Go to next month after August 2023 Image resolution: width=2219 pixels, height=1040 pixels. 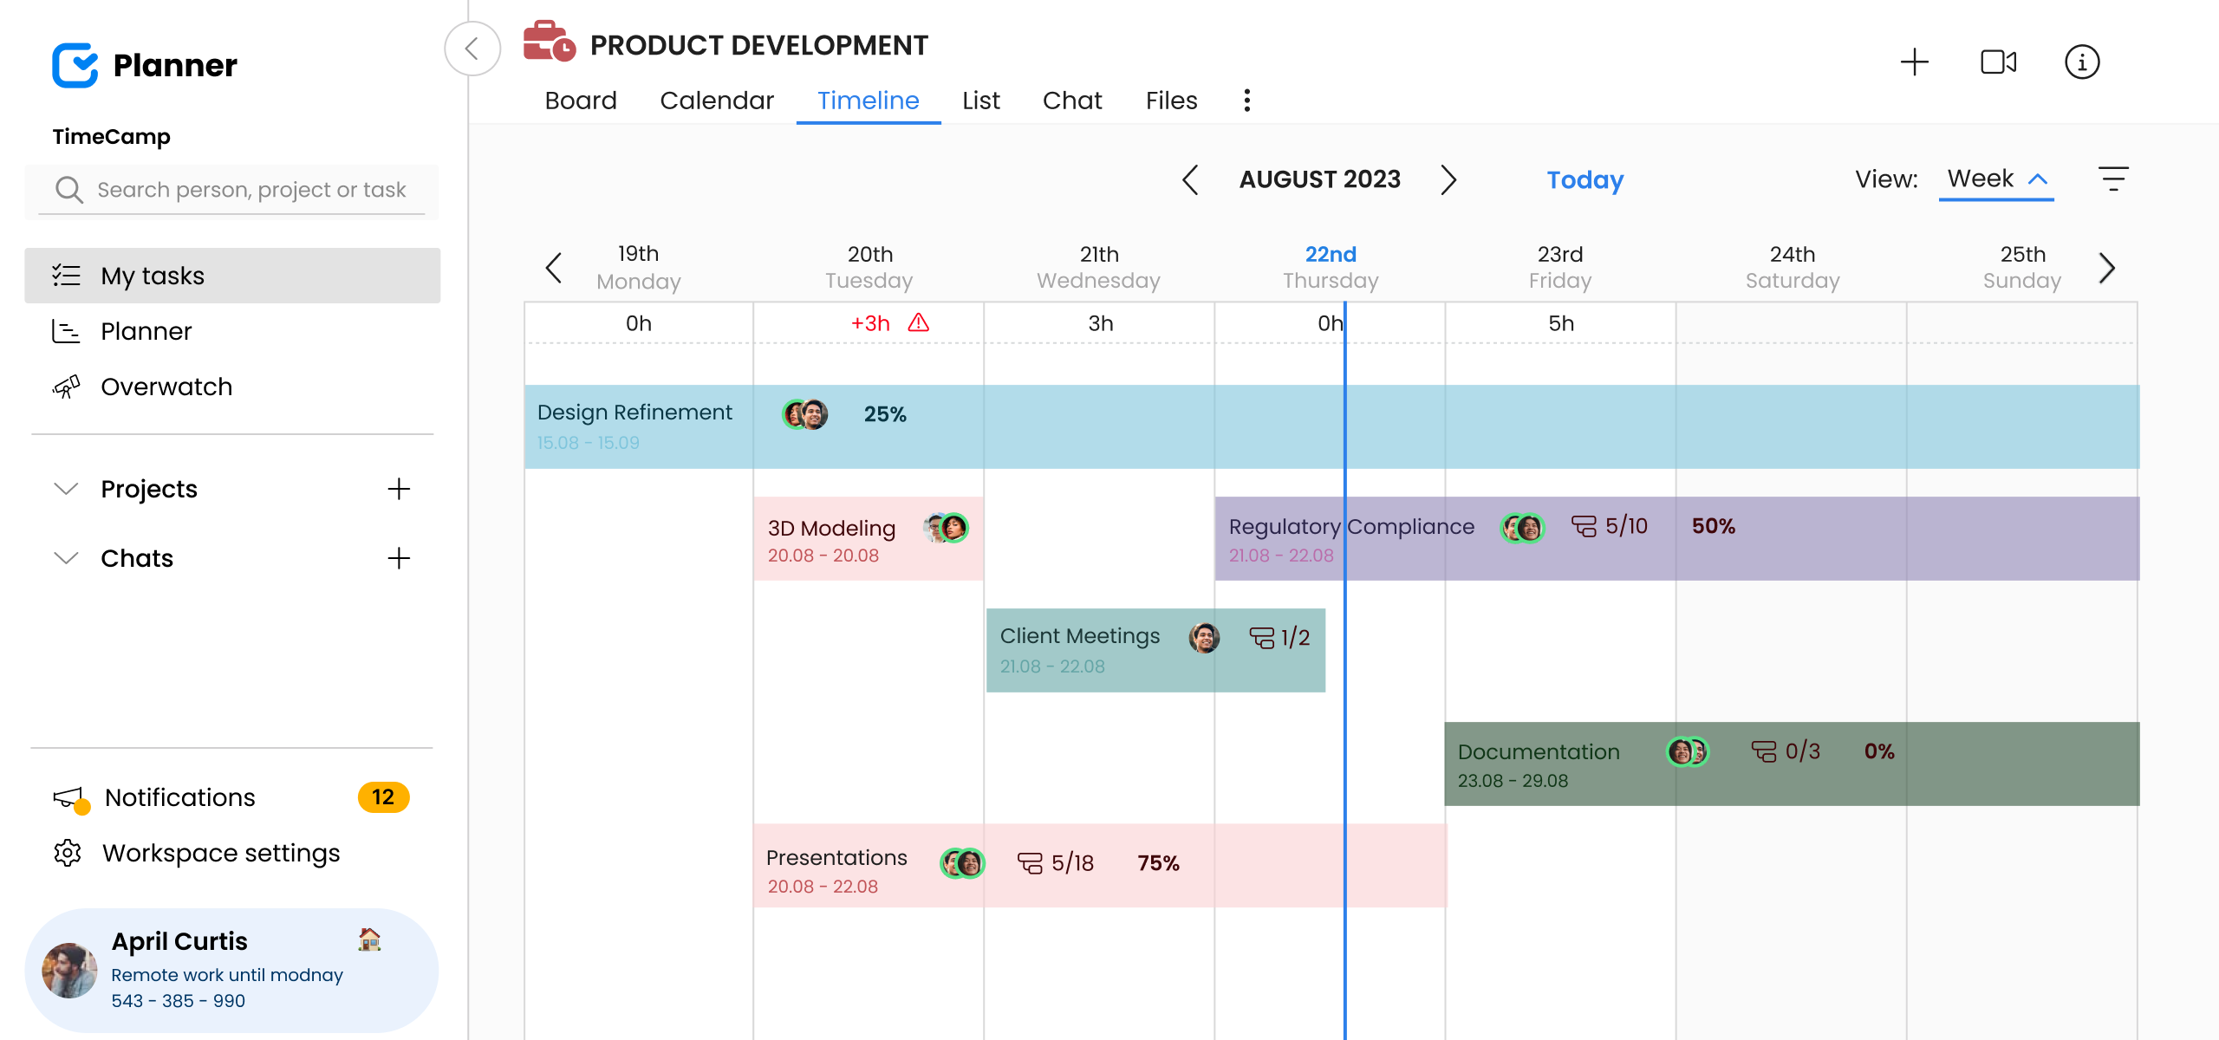(1448, 179)
